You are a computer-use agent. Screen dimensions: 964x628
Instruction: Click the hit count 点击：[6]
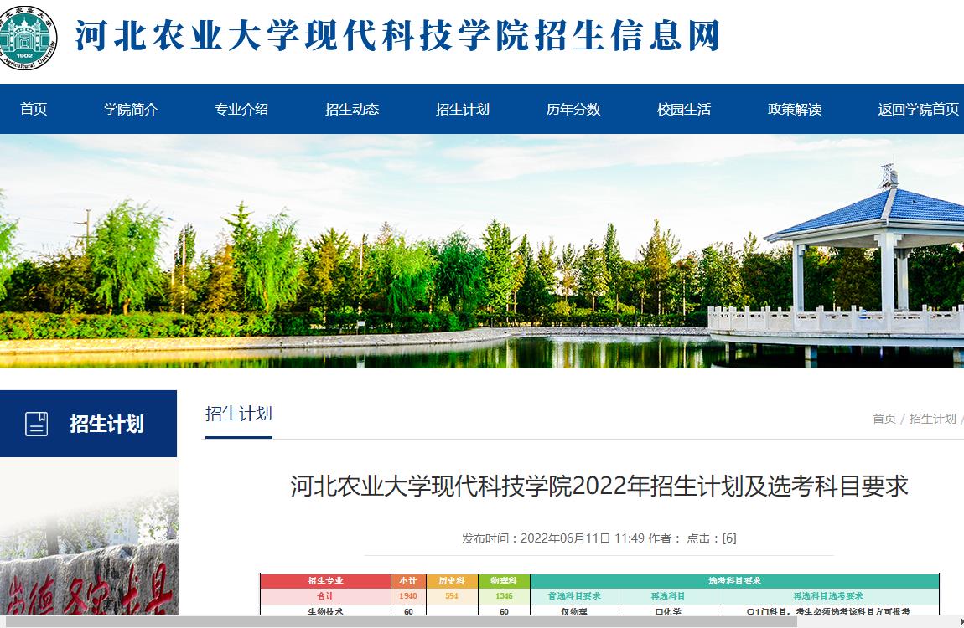(x=712, y=538)
